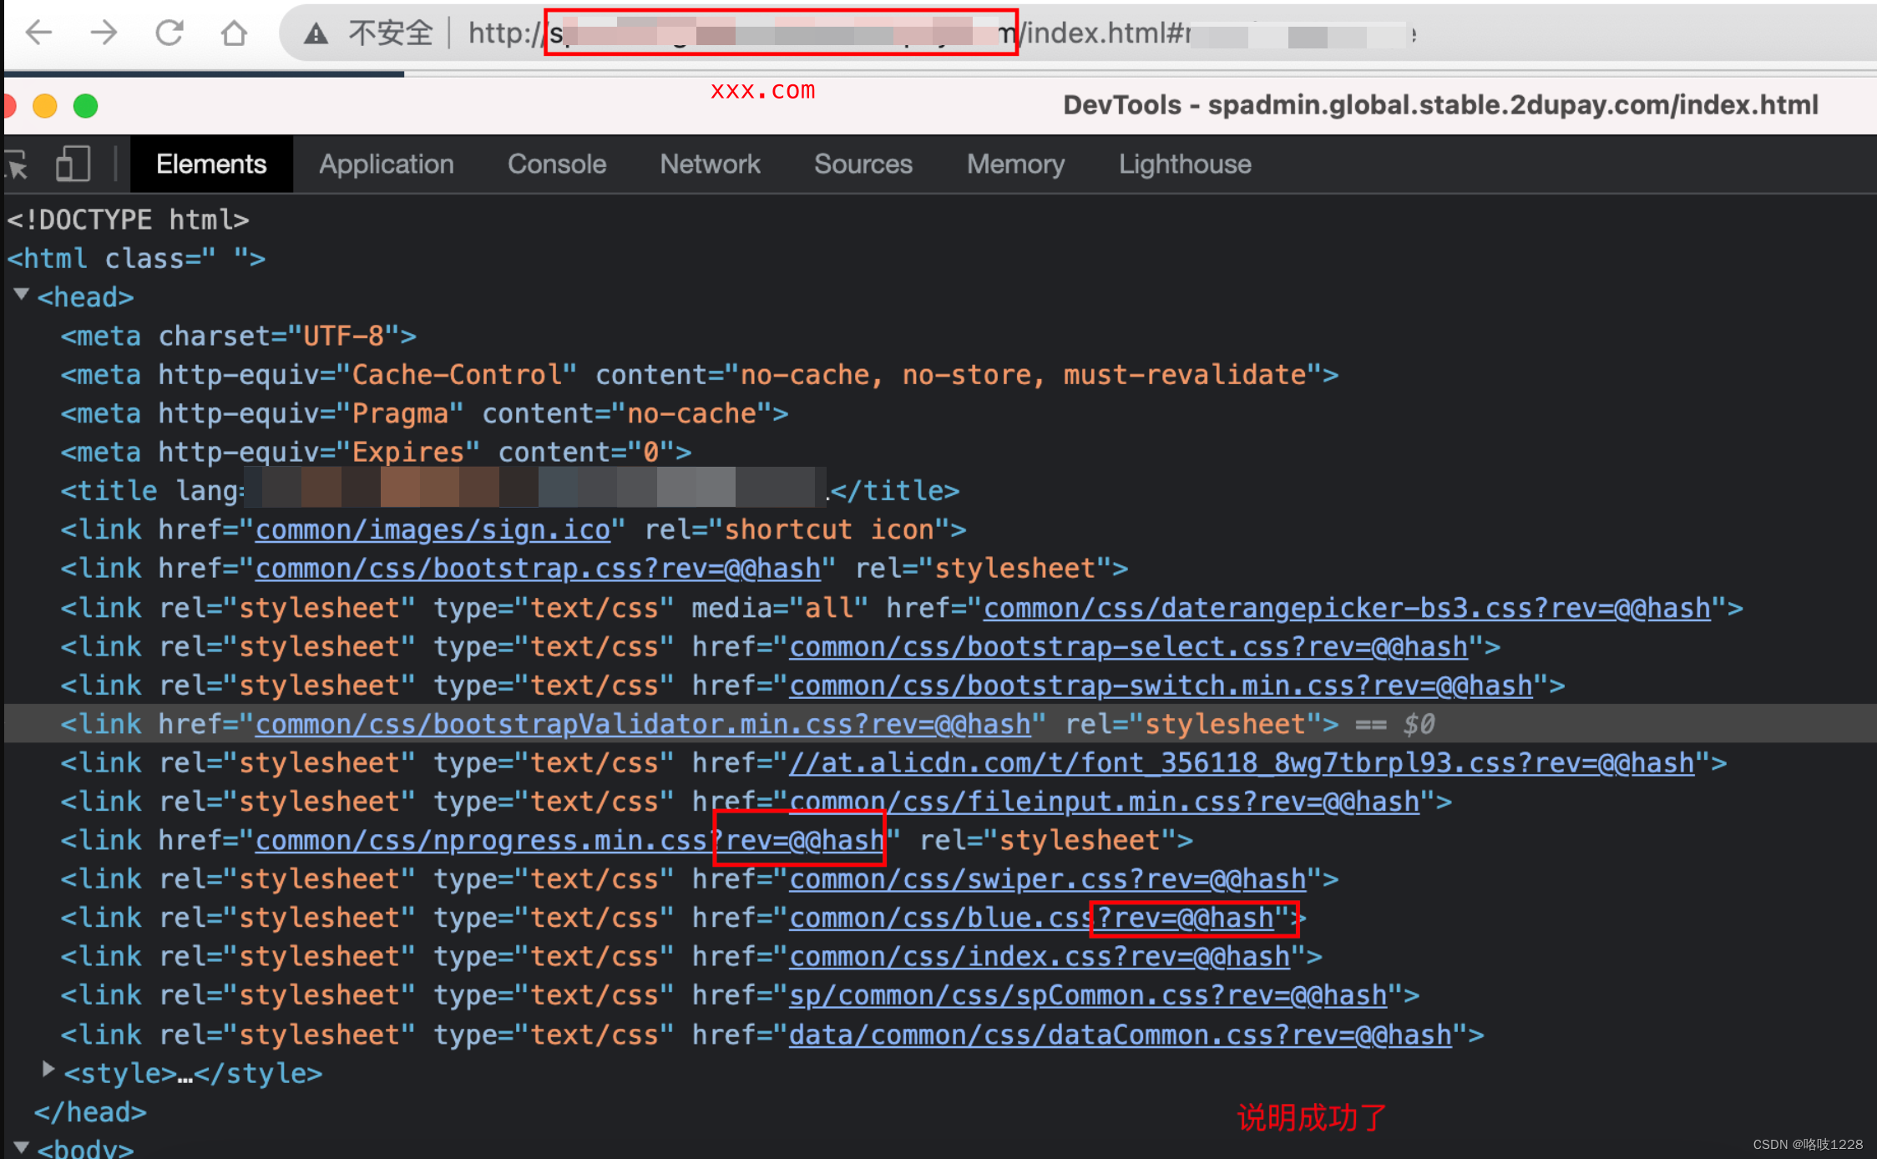Follow the bootstrap.css href link
The width and height of the screenshot is (1877, 1159).
(x=538, y=569)
